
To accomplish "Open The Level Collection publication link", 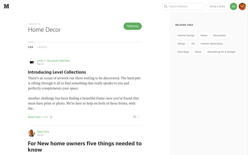I will 58,61.
